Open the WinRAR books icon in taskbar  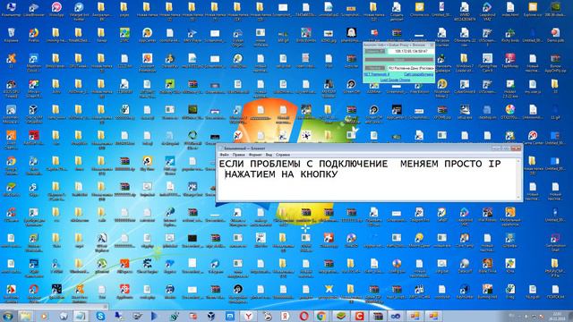coord(378,316)
